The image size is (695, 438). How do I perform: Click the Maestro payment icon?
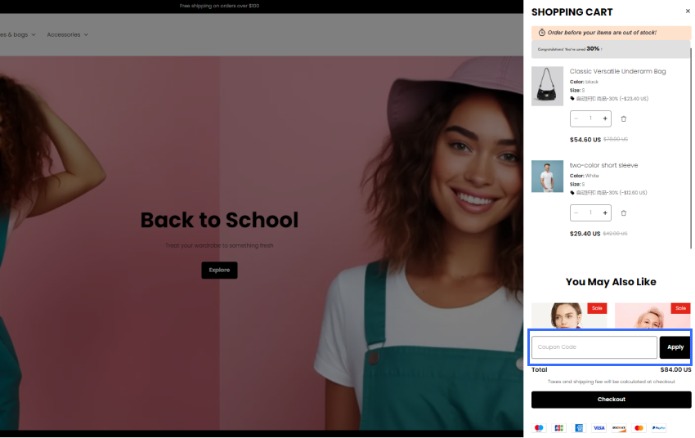[x=539, y=428]
